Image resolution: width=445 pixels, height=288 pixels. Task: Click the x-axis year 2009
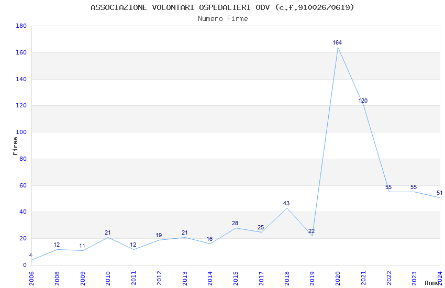point(82,278)
